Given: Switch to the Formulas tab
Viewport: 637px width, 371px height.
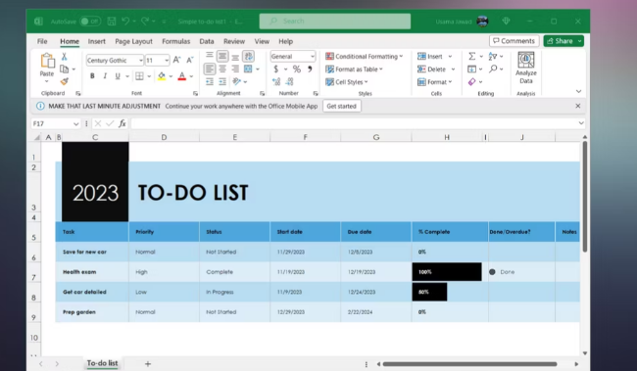Looking at the screenshot, I should (175, 41).
